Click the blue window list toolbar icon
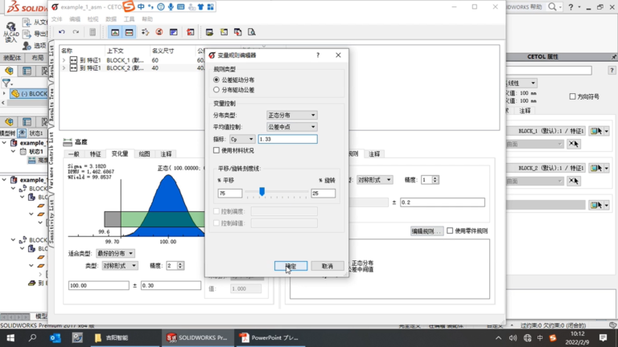618x347 pixels. 174,32
